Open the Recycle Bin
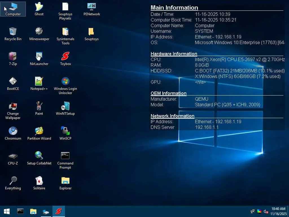The height and width of the screenshot is (217, 289). pyautogui.click(x=13, y=34)
